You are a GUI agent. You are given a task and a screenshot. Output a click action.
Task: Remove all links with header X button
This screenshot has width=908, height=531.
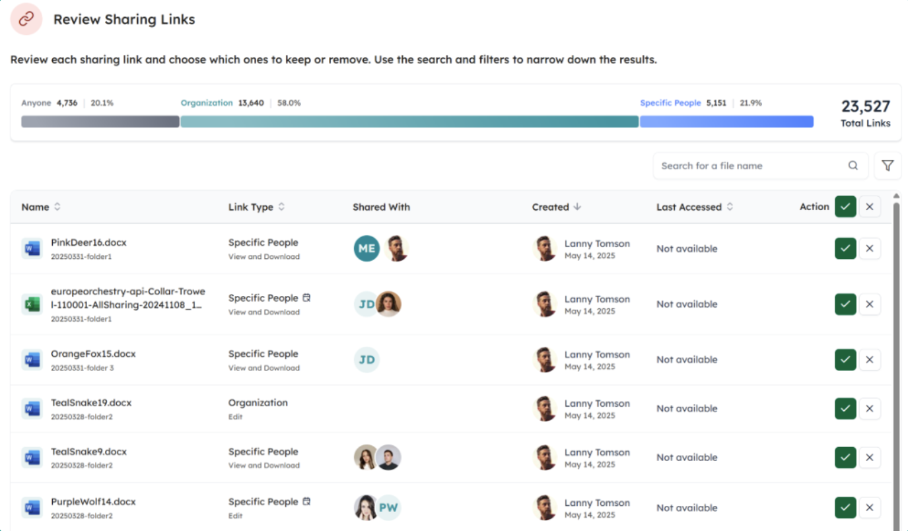(870, 207)
